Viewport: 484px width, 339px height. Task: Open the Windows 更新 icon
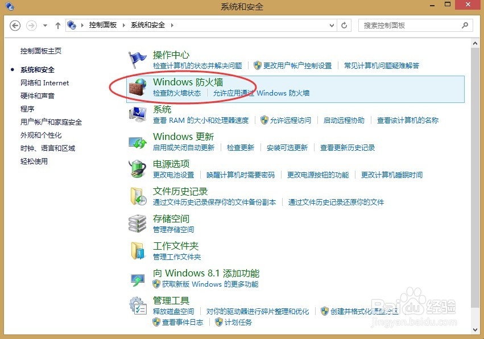pyautogui.click(x=138, y=142)
